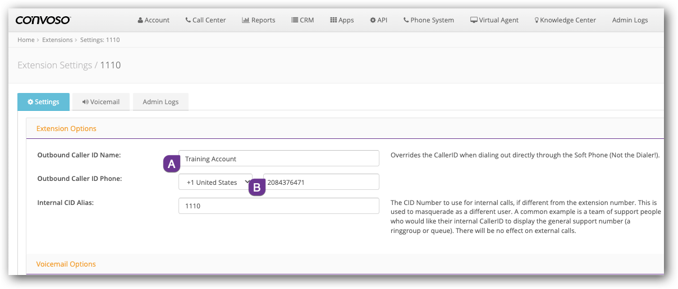Navigate to Extensions breadcrumb link
Viewport: 678px width, 289px height.
tap(57, 40)
